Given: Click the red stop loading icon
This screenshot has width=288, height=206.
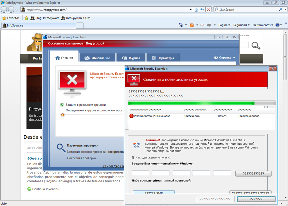Looking at the screenshot, I should [208, 10].
